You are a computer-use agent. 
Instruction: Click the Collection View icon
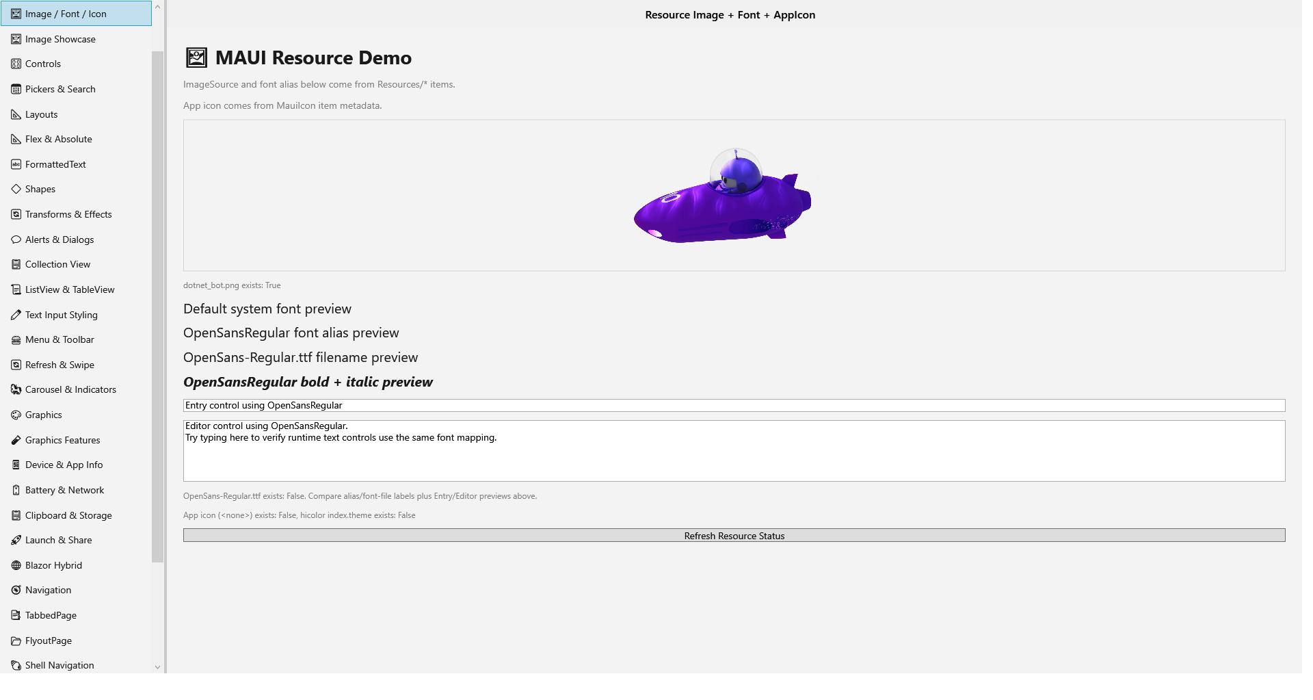pyautogui.click(x=16, y=264)
